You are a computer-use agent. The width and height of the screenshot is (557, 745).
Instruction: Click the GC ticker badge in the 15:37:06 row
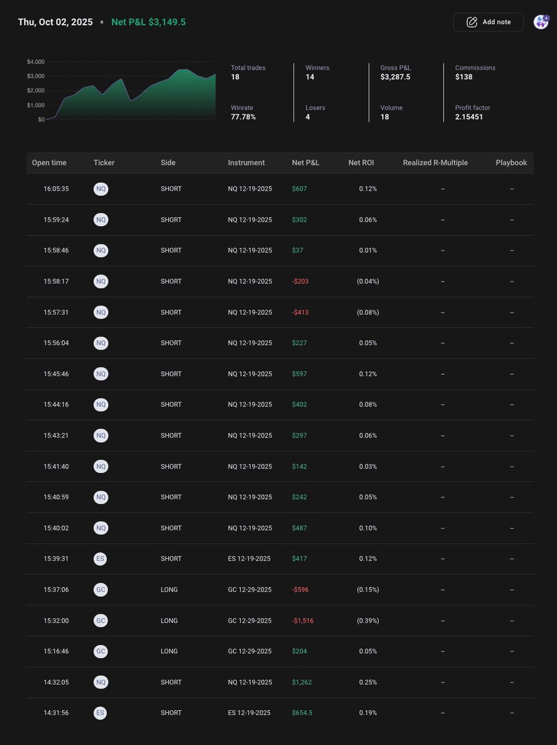101,589
